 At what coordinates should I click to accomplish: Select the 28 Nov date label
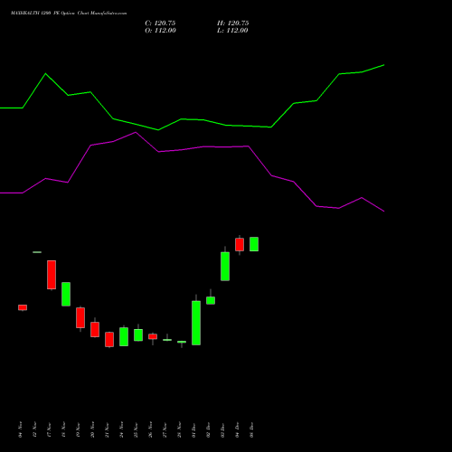[x=179, y=429]
